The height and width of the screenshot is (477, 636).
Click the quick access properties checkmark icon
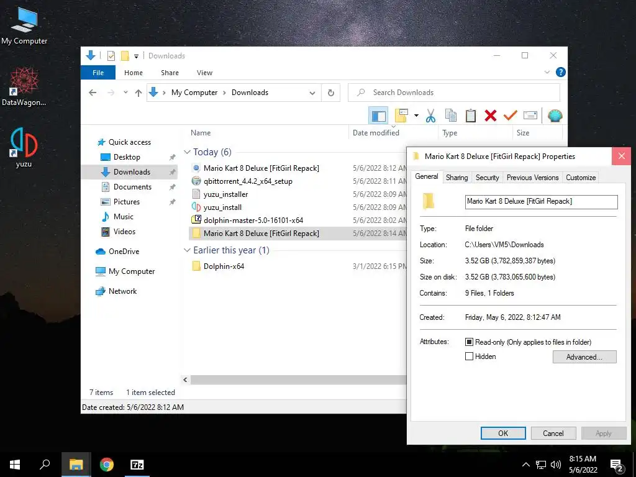click(111, 55)
